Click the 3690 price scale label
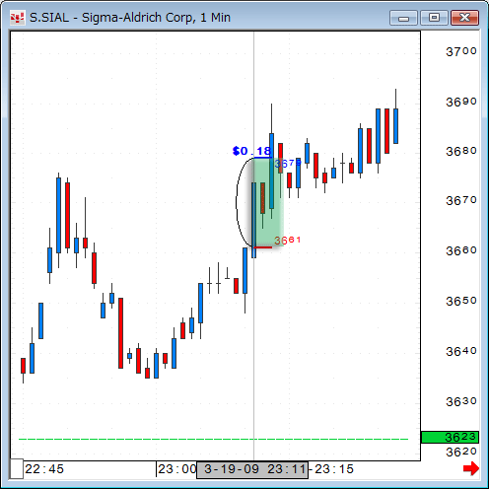489x489 pixels. click(x=461, y=103)
